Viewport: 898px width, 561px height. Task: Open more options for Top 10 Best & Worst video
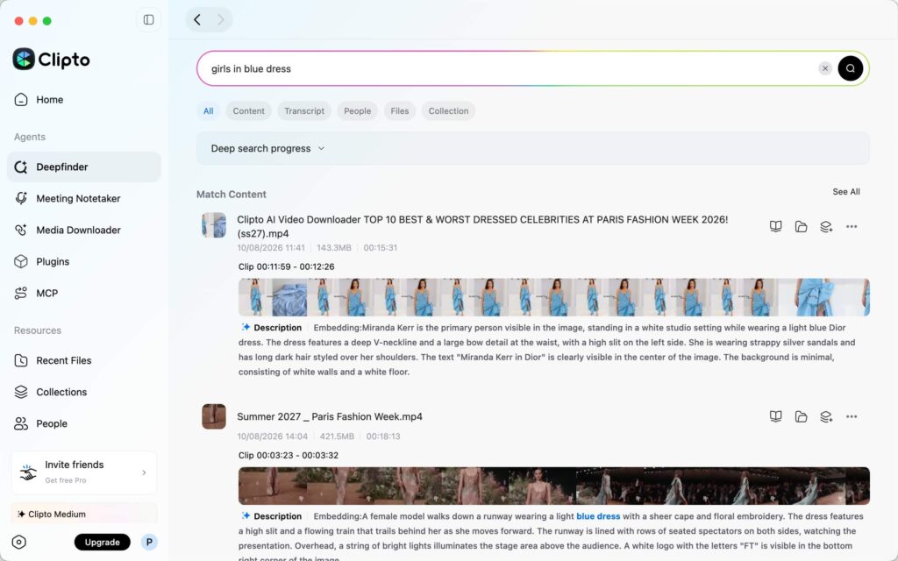(852, 227)
